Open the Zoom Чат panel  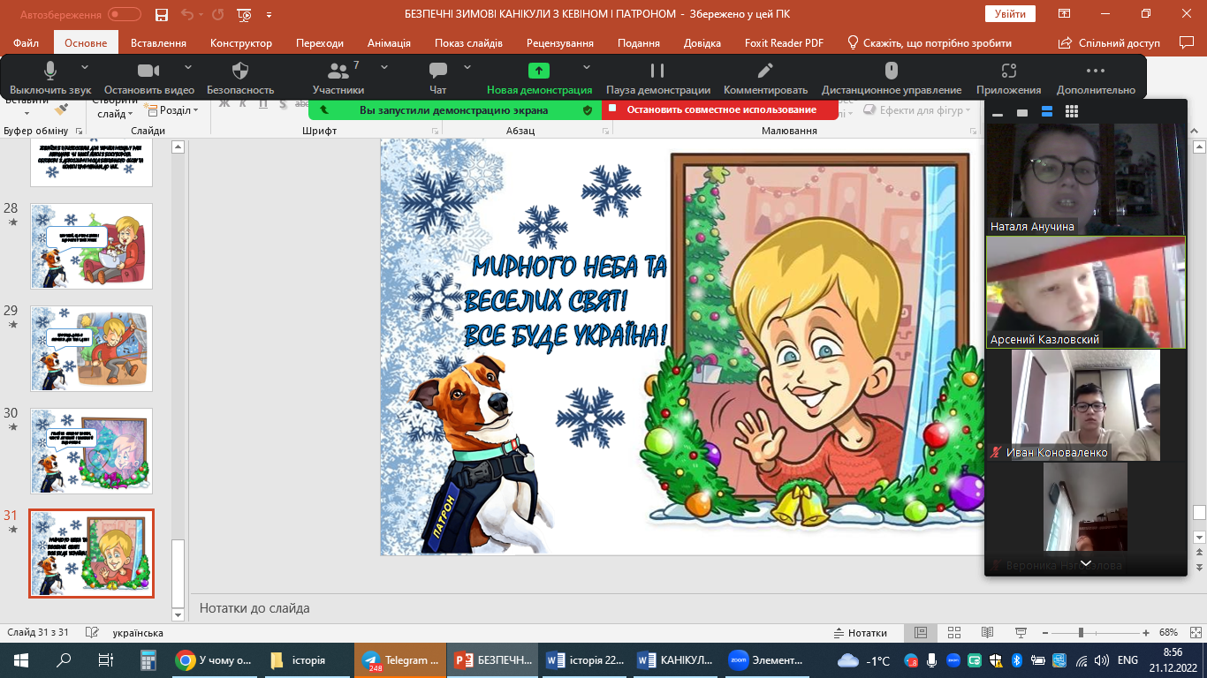click(437, 78)
